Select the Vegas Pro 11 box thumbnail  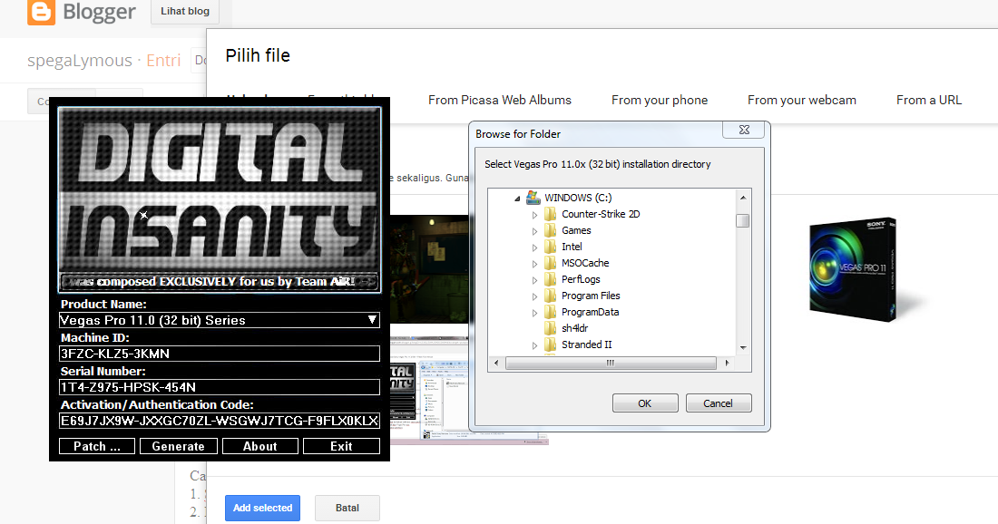tap(854, 269)
